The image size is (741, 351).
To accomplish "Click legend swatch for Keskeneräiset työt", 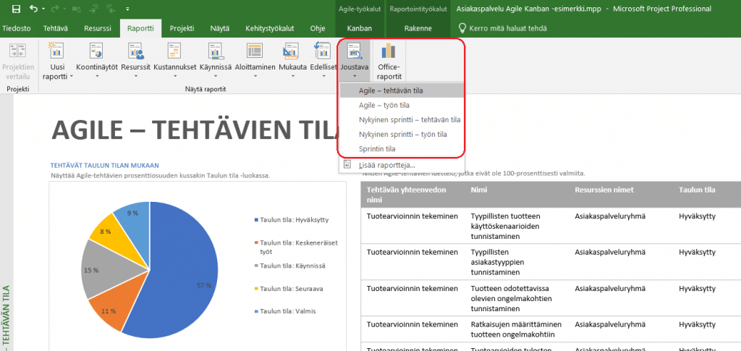I will click(x=256, y=243).
